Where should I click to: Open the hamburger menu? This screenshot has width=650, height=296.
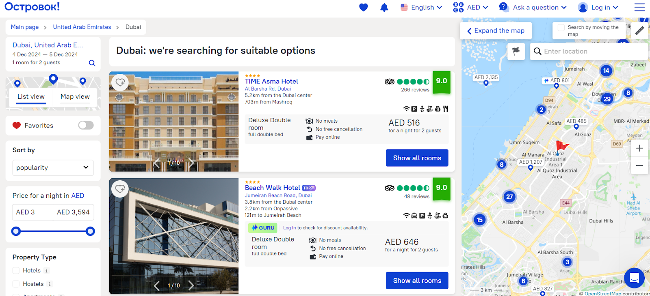639,7
